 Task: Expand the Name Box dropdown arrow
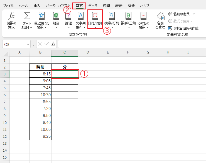point(28,44)
